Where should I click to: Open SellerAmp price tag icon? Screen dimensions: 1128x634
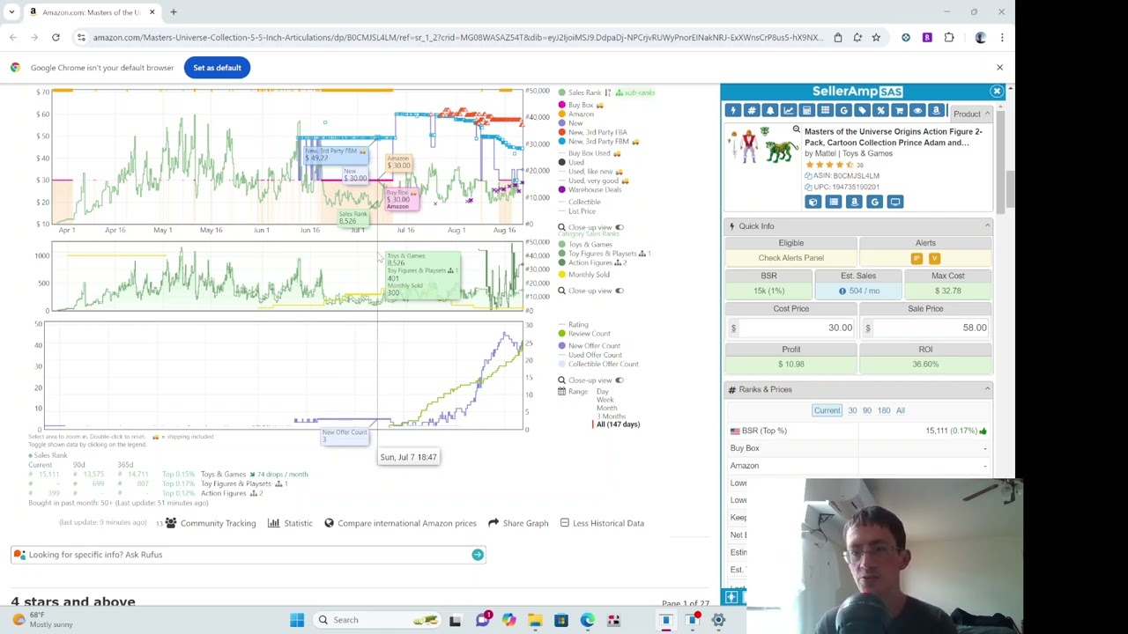point(862,110)
